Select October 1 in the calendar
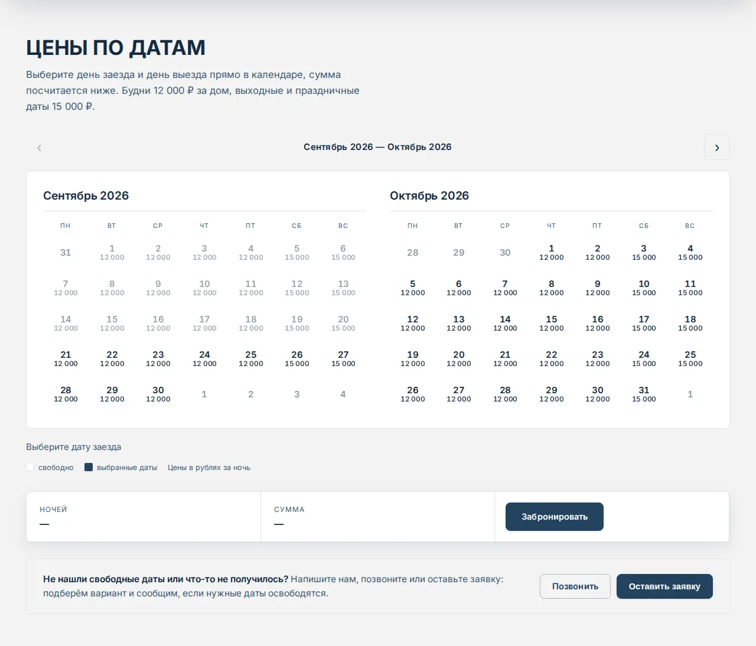Image resolution: width=756 pixels, height=646 pixels. pyautogui.click(x=551, y=252)
